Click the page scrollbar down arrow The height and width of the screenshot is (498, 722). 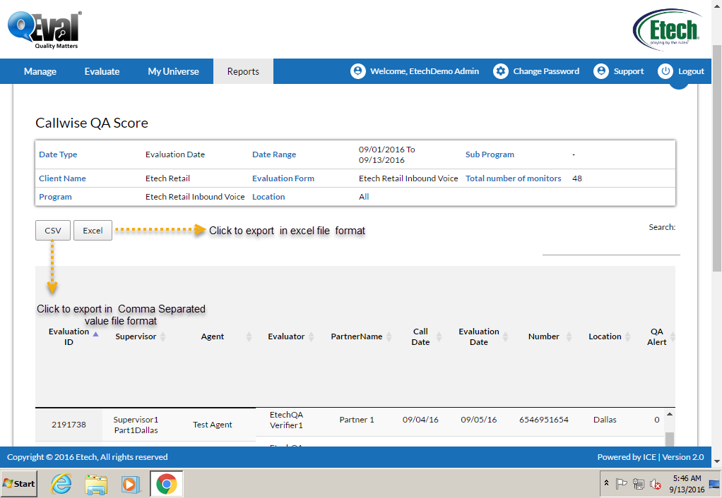[x=717, y=461]
